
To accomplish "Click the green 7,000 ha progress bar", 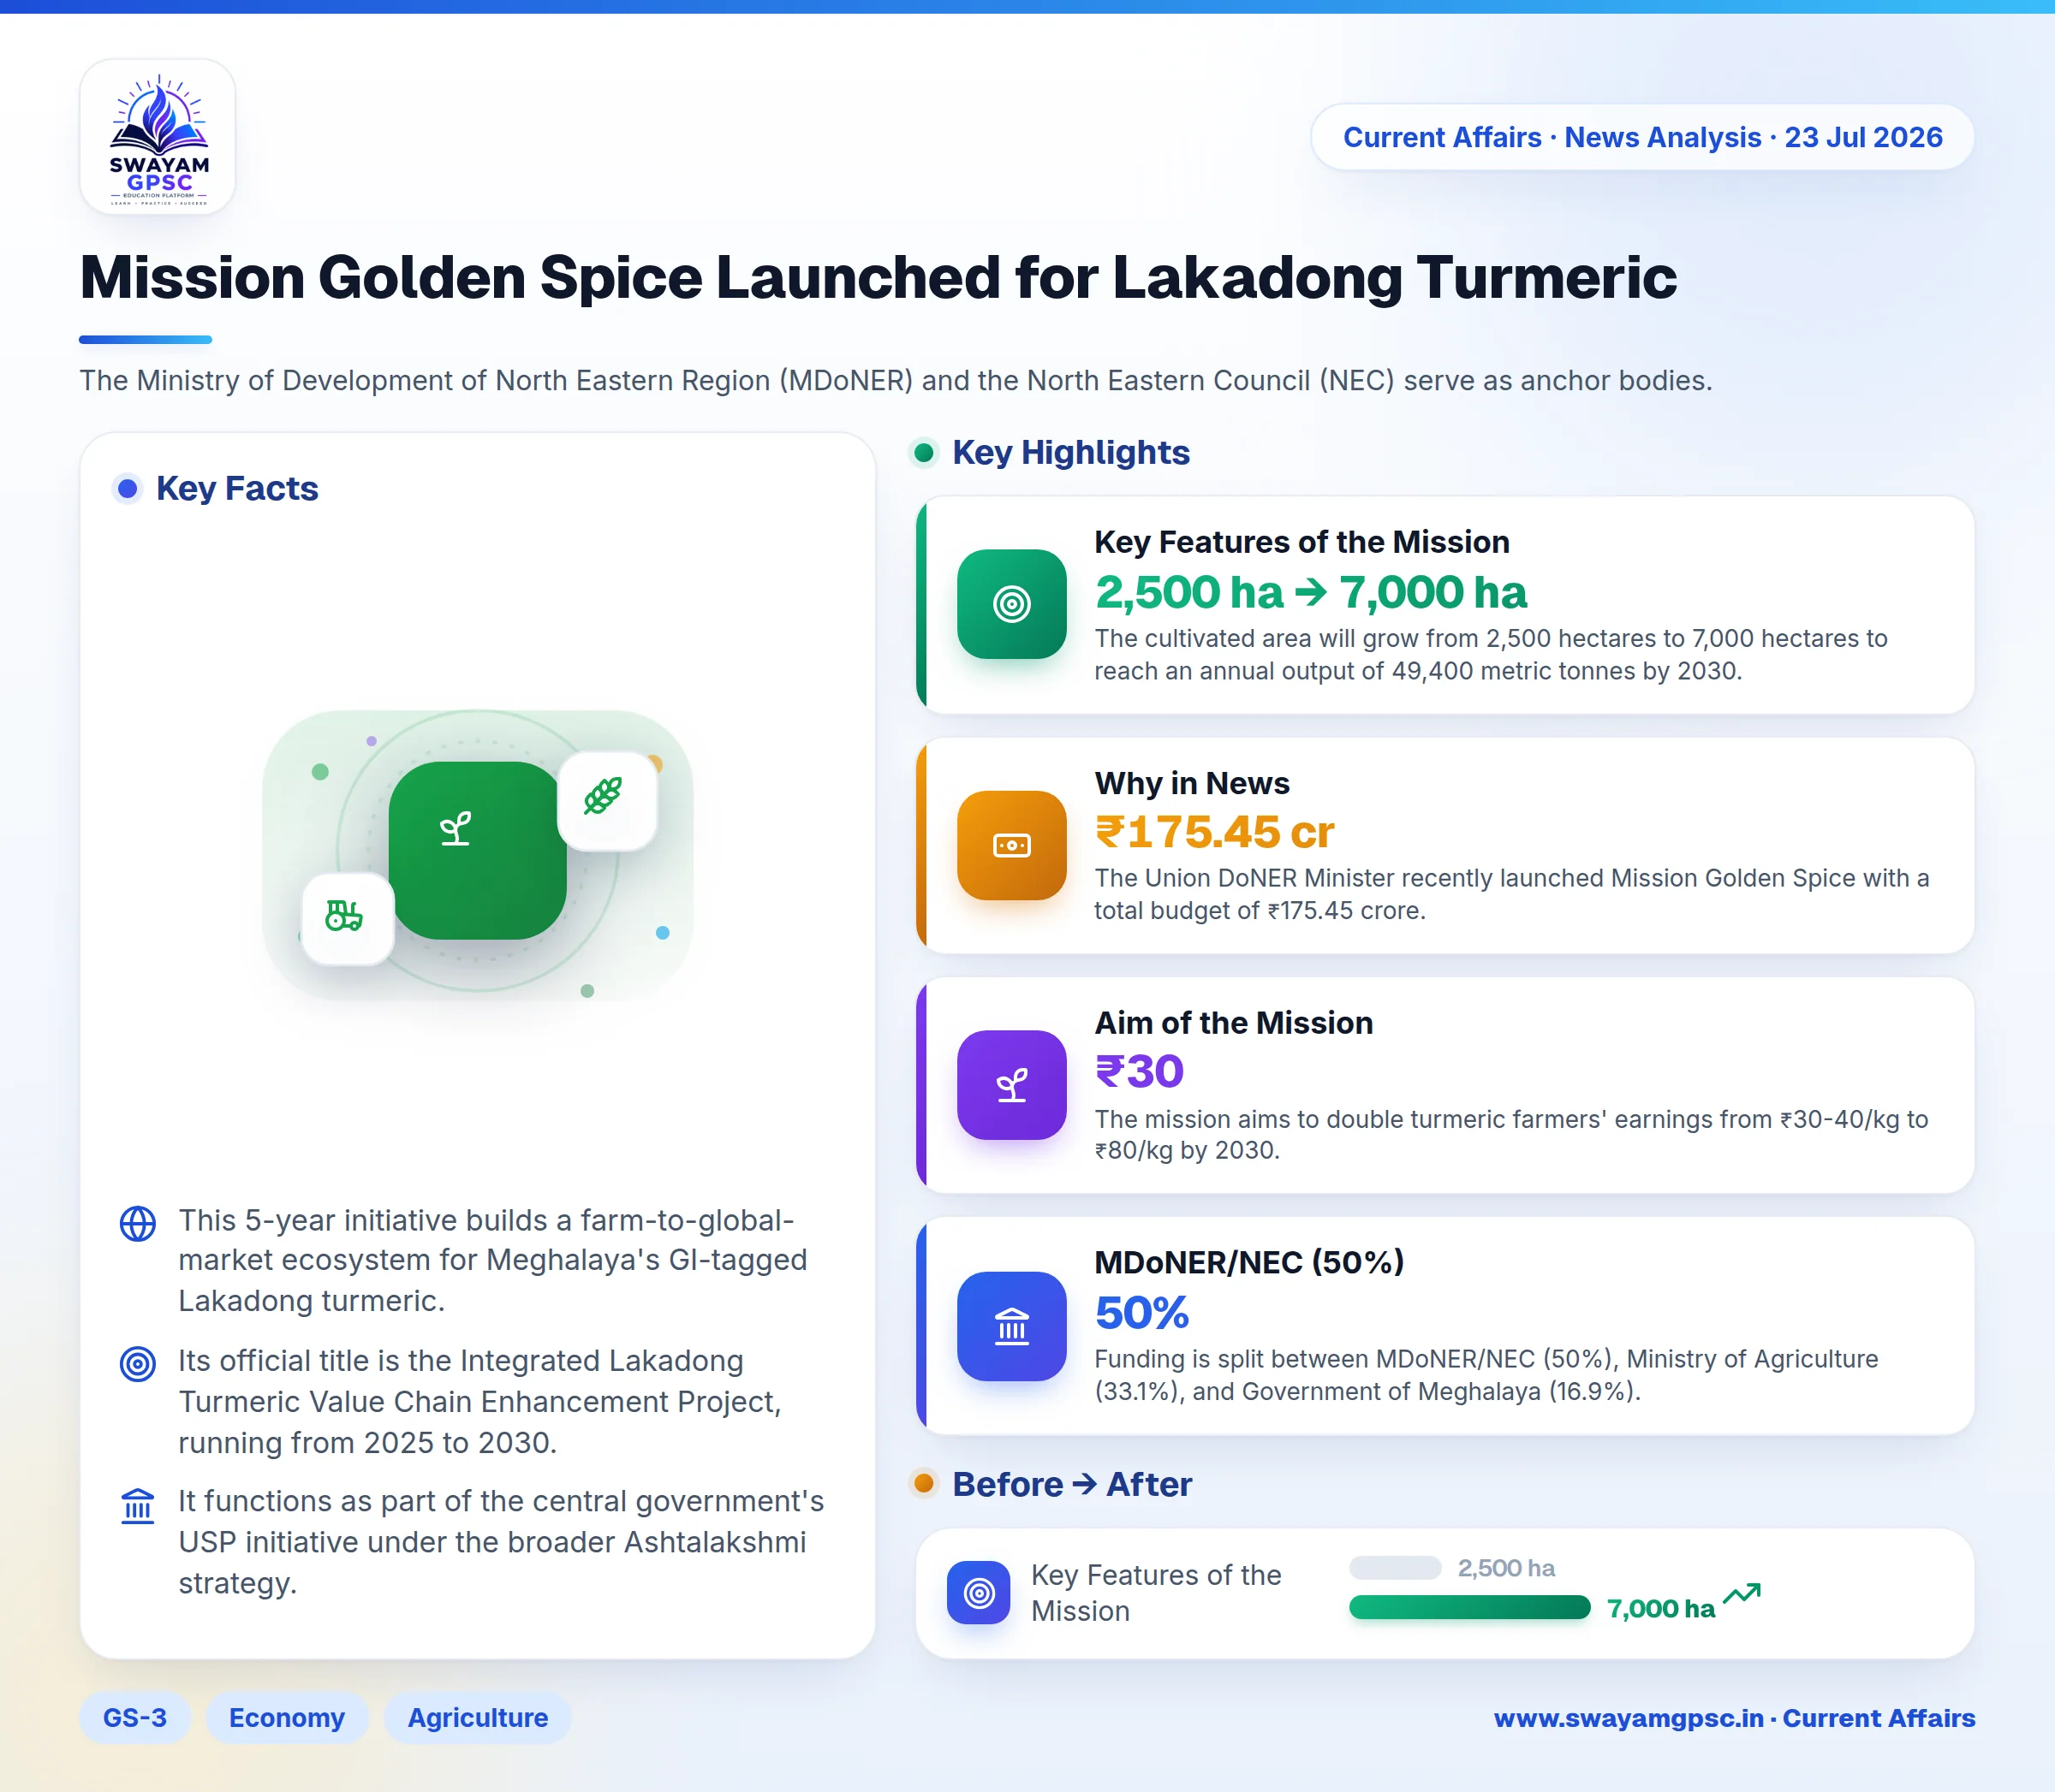I will [1469, 1607].
